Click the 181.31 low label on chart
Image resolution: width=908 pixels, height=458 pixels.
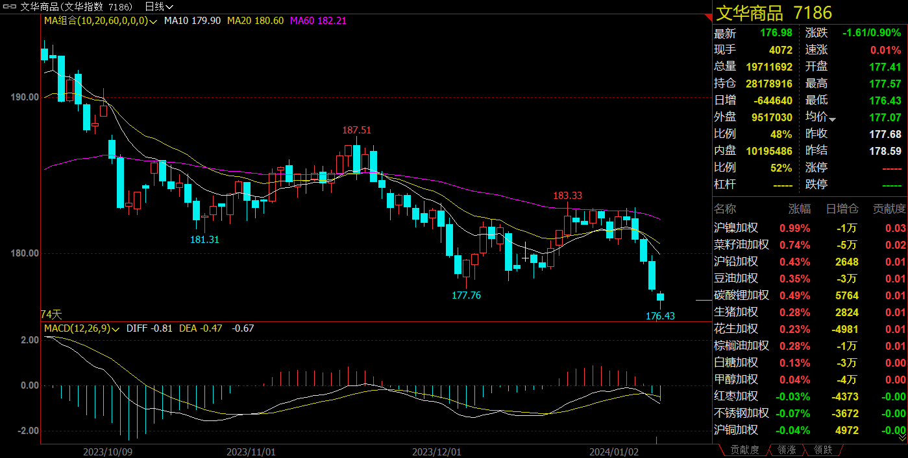tap(204, 240)
